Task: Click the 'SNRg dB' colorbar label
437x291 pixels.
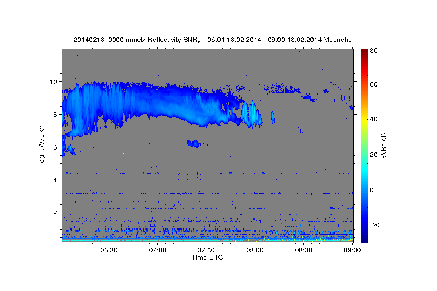Action: (x=383, y=146)
